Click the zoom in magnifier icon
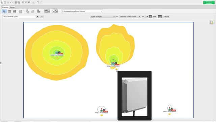The width and height of the screenshot is (216, 122). click(x=23, y=2)
